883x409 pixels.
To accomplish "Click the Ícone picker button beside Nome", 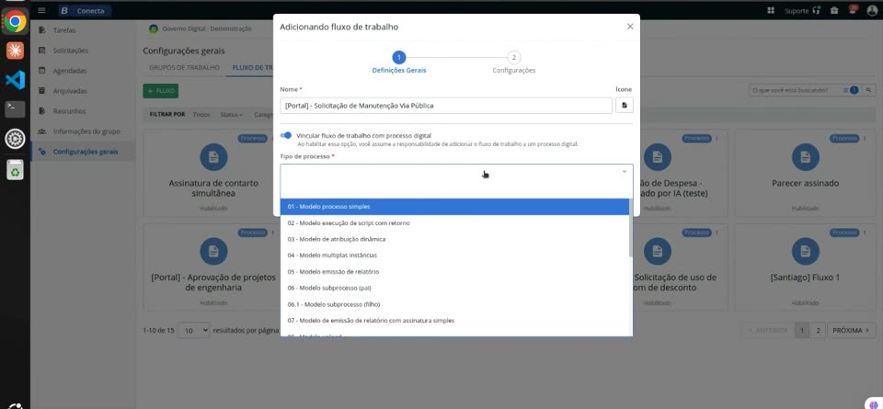I will [x=624, y=105].
